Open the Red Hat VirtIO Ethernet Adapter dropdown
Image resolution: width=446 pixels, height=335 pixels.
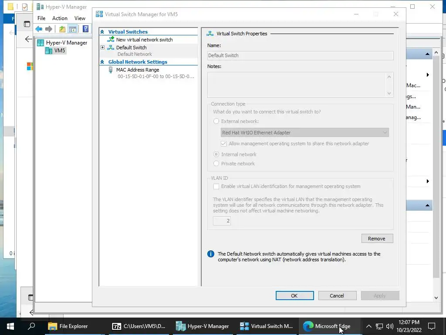pyautogui.click(x=304, y=133)
